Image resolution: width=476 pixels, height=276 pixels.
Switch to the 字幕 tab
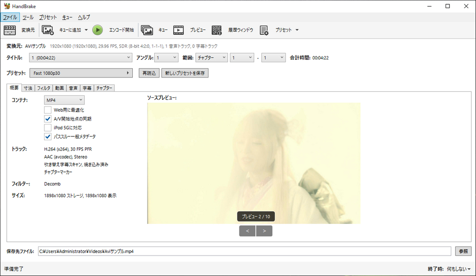(87, 88)
